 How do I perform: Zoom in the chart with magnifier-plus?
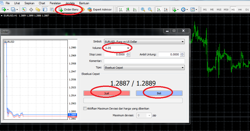point(143,9)
